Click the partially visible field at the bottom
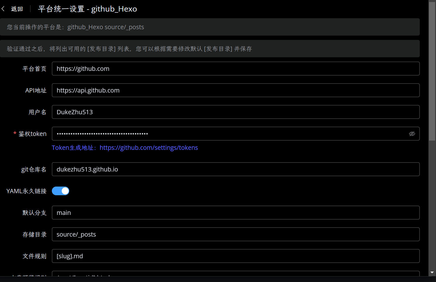Image resolution: width=436 pixels, height=282 pixels. click(235, 274)
